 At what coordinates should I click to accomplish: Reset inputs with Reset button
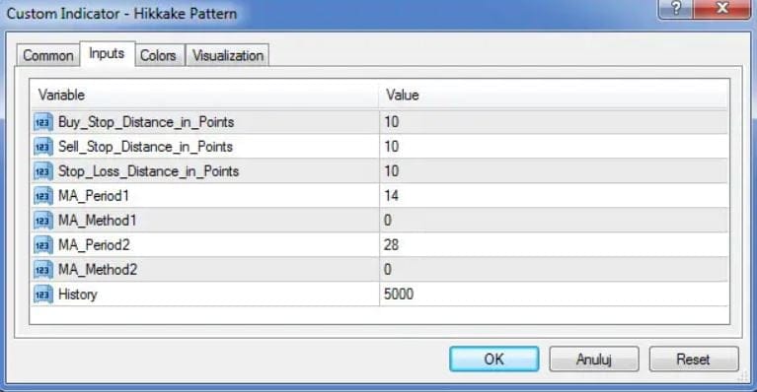click(693, 359)
